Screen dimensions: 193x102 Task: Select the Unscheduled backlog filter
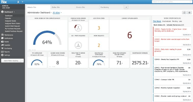click(166, 21)
